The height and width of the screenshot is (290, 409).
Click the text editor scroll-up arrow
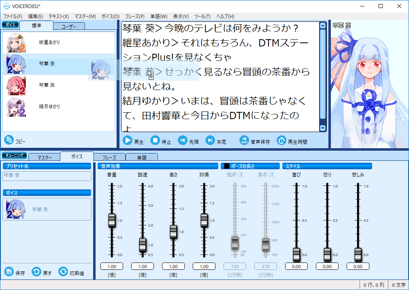(x=323, y=25)
